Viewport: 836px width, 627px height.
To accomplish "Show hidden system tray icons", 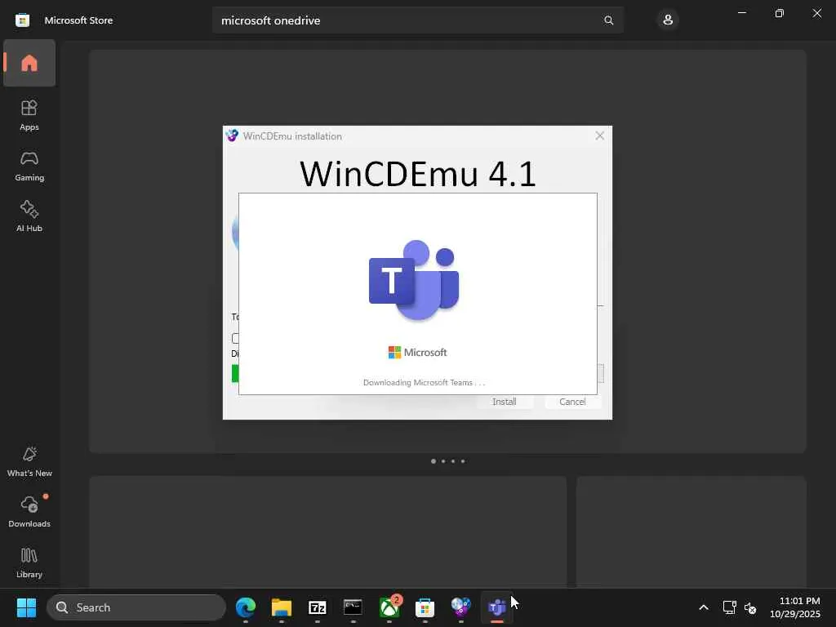I will pos(704,607).
